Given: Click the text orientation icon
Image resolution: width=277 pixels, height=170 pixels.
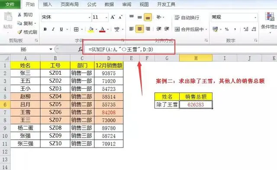Looking at the screenshot, I should pos(159,17).
